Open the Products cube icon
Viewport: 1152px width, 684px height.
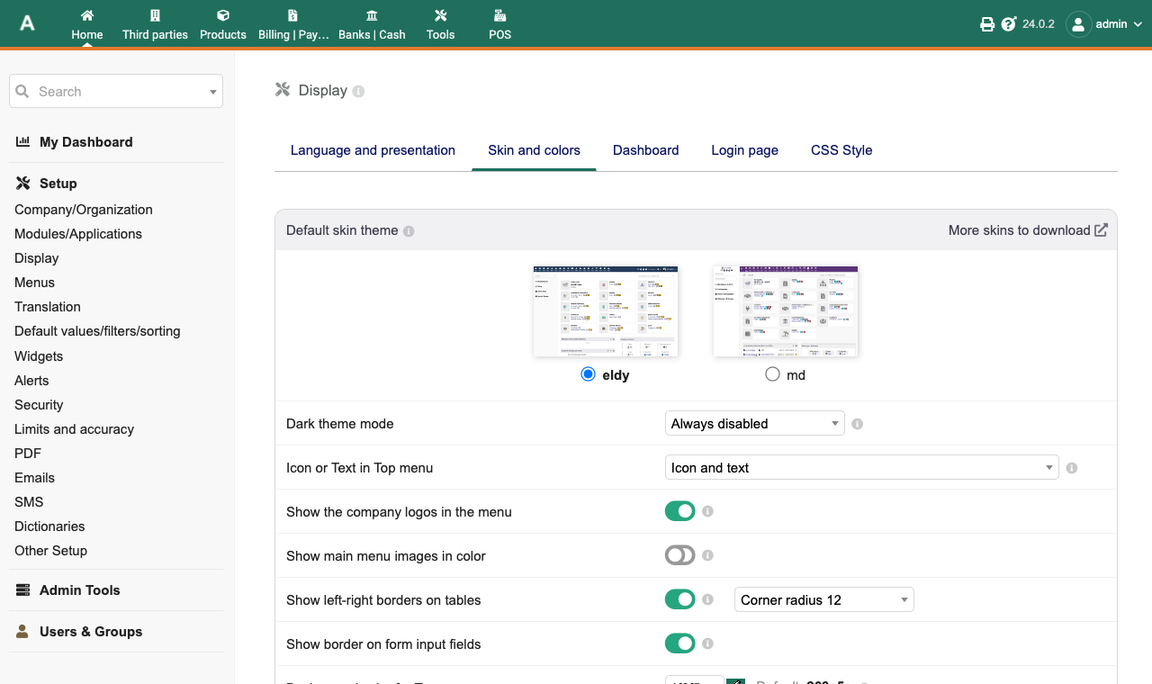[x=223, y=15]
